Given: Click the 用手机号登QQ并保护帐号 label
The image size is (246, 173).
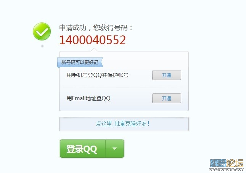Looking at the screenshot, I should pyautogui.click(x=97, y=75).
